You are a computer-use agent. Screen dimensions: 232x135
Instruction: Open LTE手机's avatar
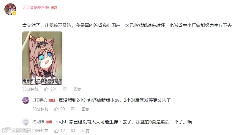26,100
